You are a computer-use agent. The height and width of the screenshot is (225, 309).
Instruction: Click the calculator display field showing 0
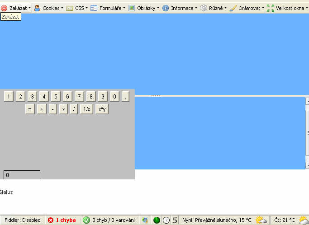point(22,175)
